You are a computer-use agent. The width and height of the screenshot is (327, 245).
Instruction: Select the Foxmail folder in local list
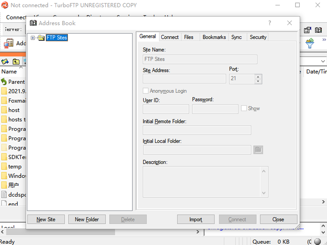tap(13, 100)
